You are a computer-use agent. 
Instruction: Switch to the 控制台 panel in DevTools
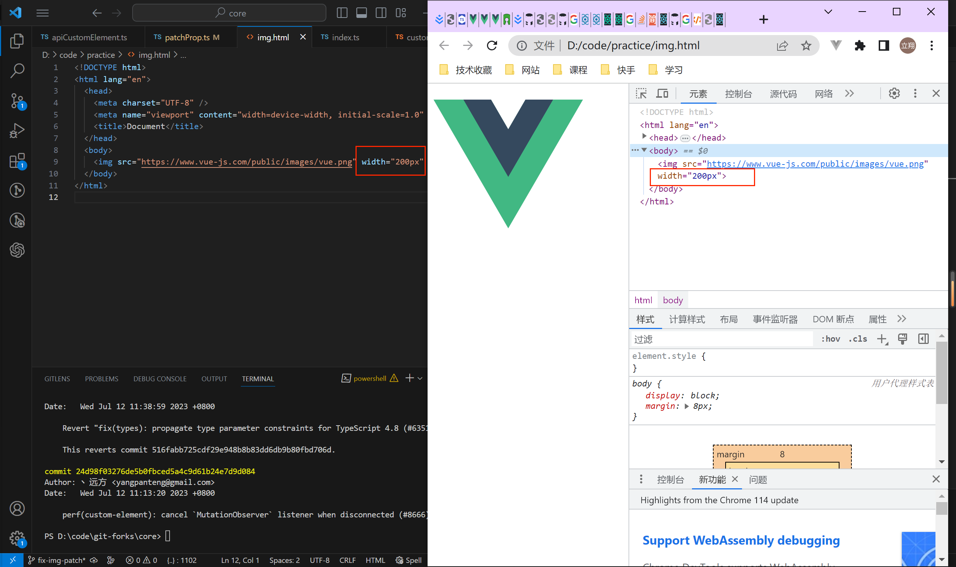pyautogui.click(x=739, y=94)
